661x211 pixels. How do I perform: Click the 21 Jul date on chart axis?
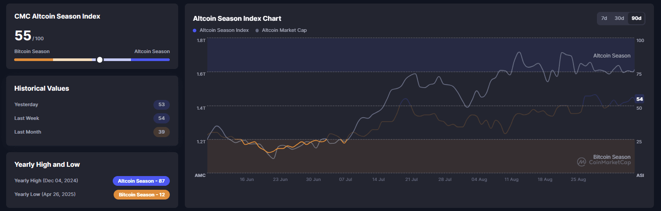[x=411, y=180]
